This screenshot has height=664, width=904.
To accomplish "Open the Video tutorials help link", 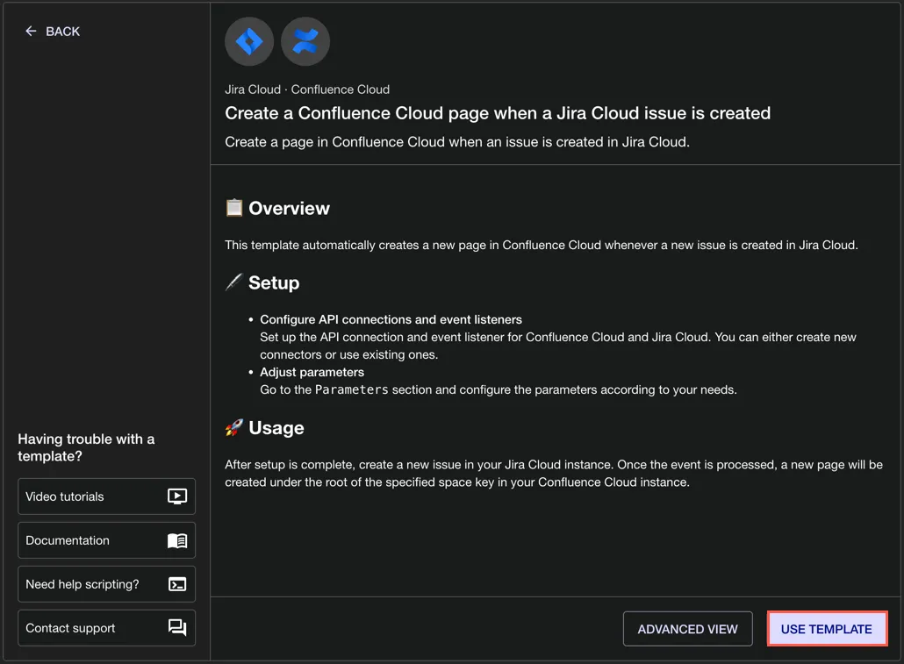I will (x=107, y=496).
